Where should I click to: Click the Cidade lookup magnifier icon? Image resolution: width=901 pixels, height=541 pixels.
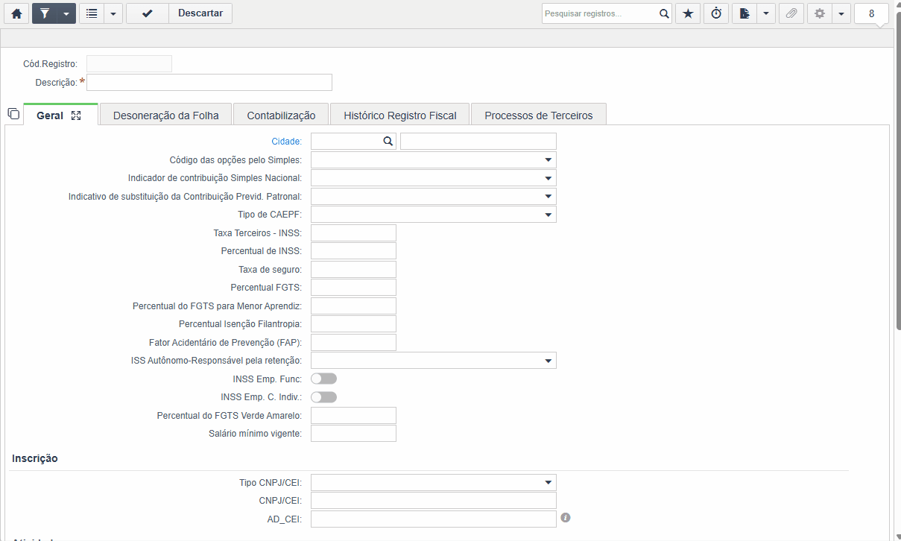[x=388, y=141]
